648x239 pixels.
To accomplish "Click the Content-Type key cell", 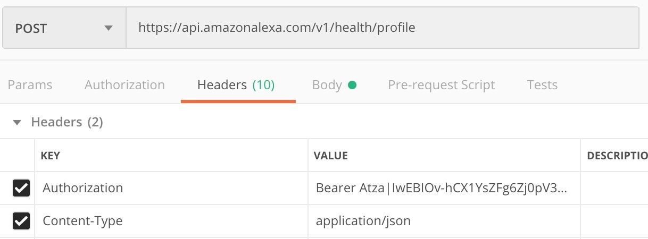I will (170, 221).
